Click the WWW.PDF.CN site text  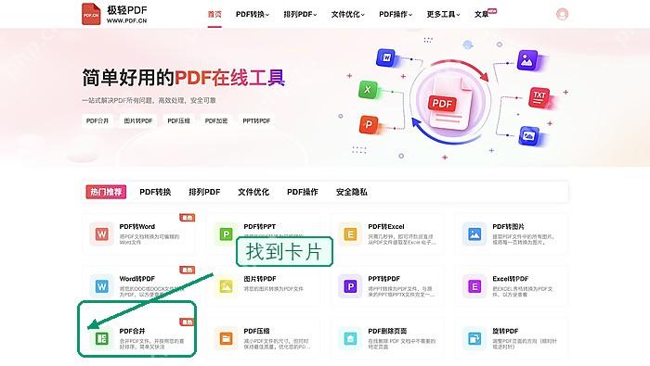[x=127, y=20]
